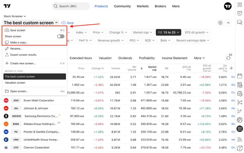The image size is (244, 153).
Task: Click the sort arrow beside Market cap
Action: coord(141,68)
